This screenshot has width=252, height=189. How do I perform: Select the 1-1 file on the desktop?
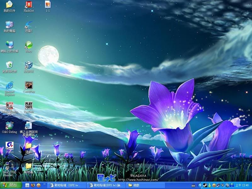pyautogui.click(x=48, y=5)
